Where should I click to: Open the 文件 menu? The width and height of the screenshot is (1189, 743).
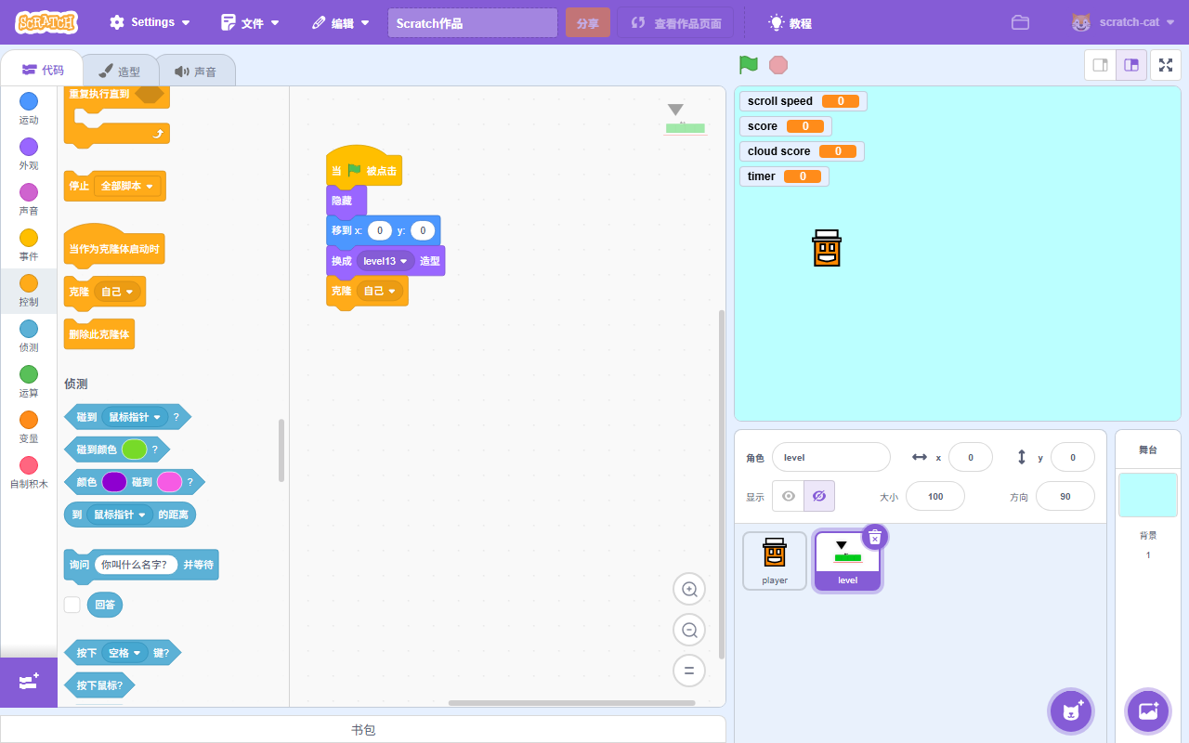(251, 23)
